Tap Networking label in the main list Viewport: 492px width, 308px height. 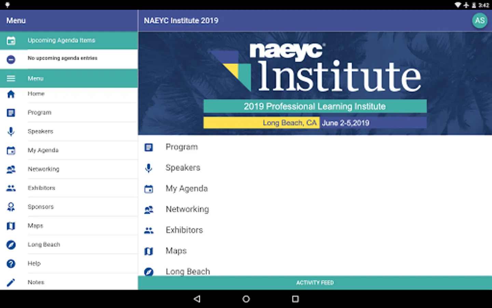(x=187, y=209)
